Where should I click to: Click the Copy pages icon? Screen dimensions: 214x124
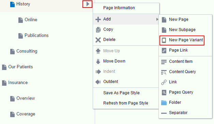pos(98,30)
